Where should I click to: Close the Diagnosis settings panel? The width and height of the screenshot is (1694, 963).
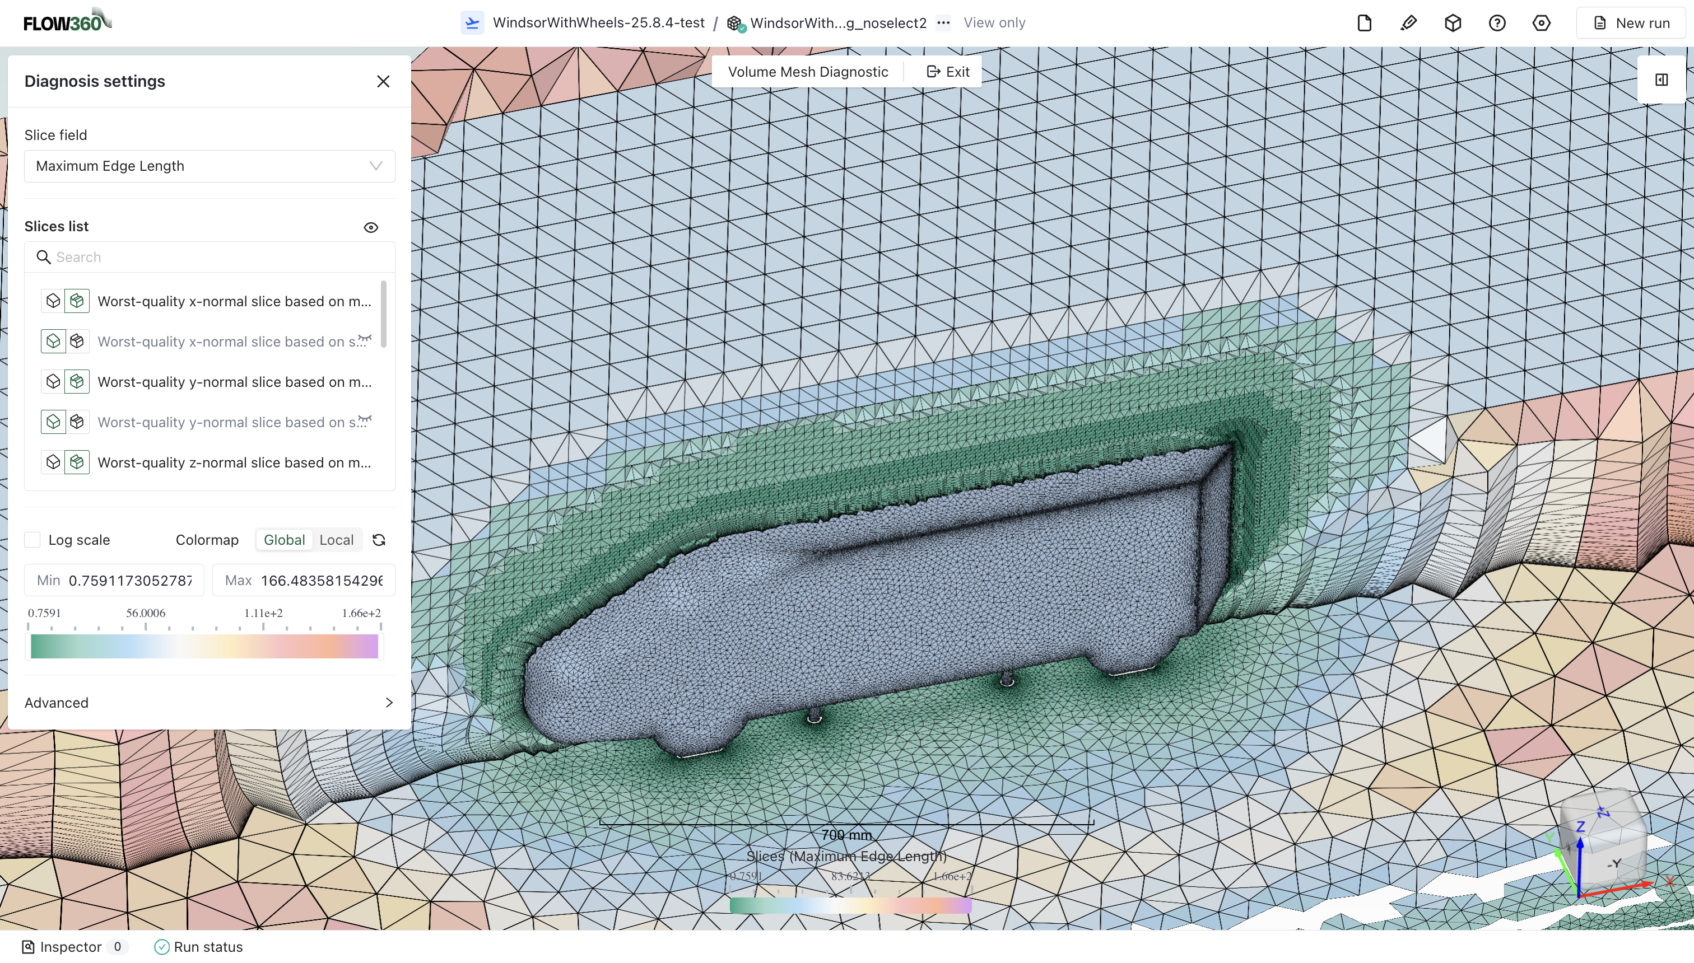384,81
